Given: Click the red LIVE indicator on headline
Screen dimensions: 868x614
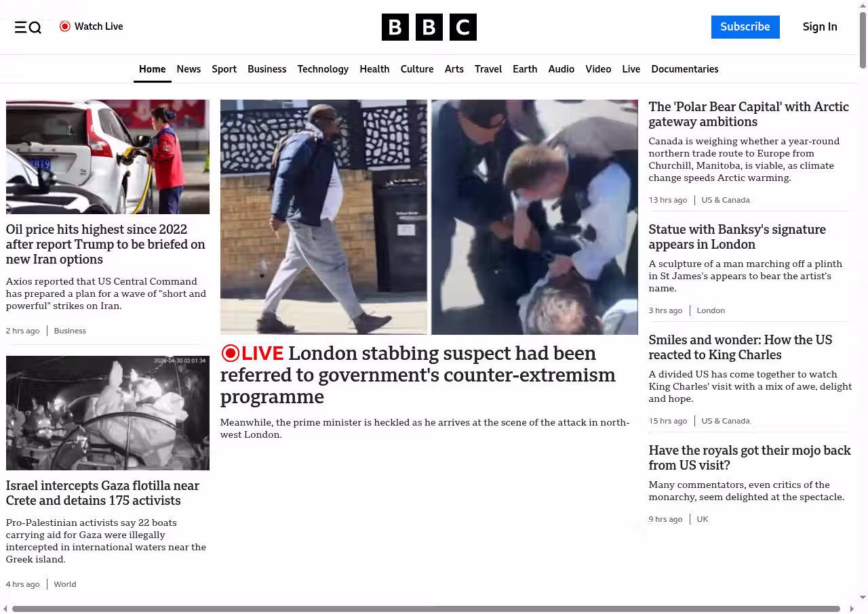Looking at the screenshot, I should point(252,353).
